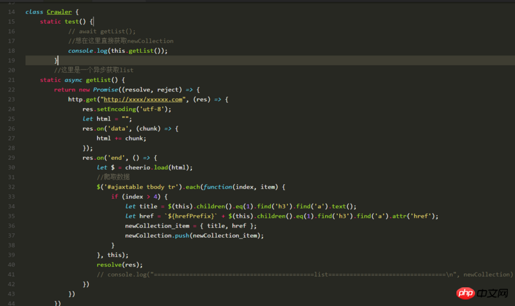Click the getList() method declaration

coord(102,80)
